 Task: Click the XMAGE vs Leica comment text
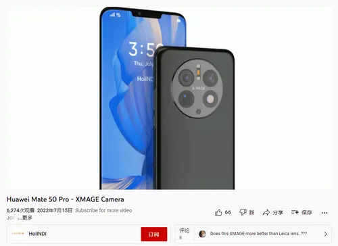258,234
